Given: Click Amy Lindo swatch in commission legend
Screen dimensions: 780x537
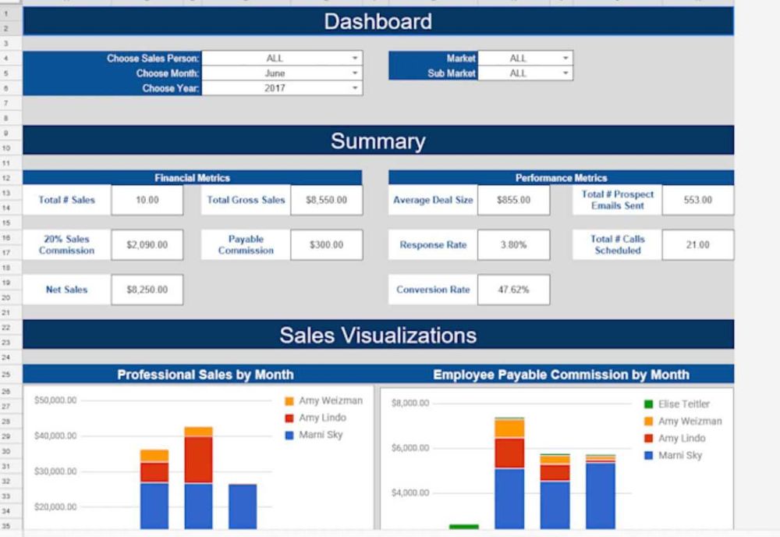Looking at the screenshot, I should pyautogui.click(x=648, y=439).
